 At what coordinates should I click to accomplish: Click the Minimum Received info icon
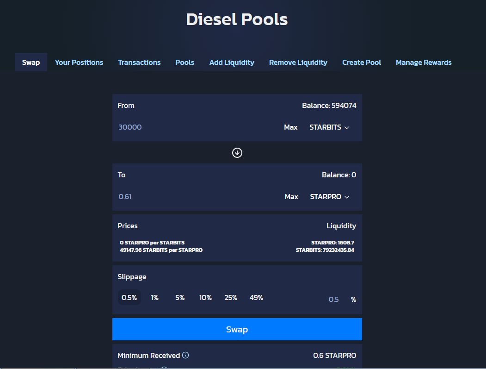[x=185, y=355]
